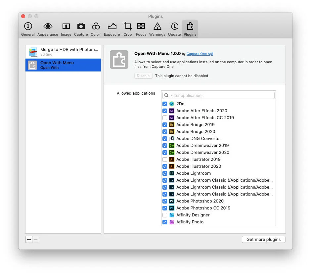Click Adobe Dreamweaver 2019 Dw icon
311x274 pixels.
click(172, 145)
